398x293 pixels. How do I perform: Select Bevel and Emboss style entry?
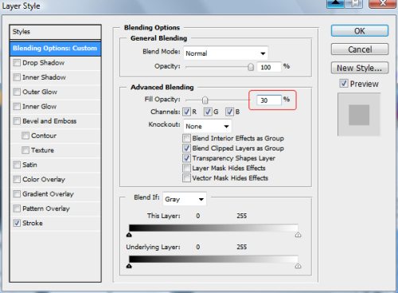pos(49,121)
